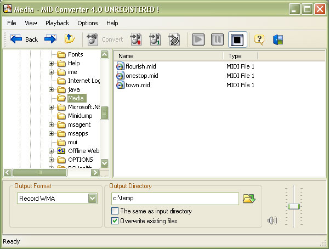This screenshot has height=249, width=329.
Task: Click the film strip tag editor icon
Action: pos(174,39)
